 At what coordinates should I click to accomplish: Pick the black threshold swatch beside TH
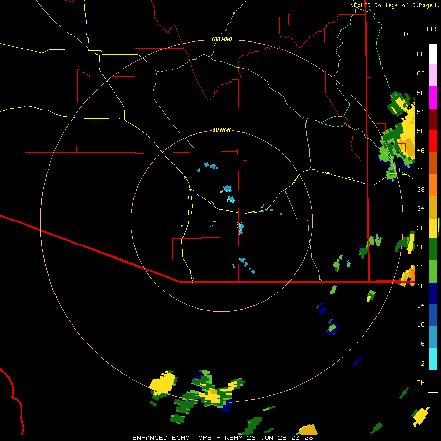433,381
